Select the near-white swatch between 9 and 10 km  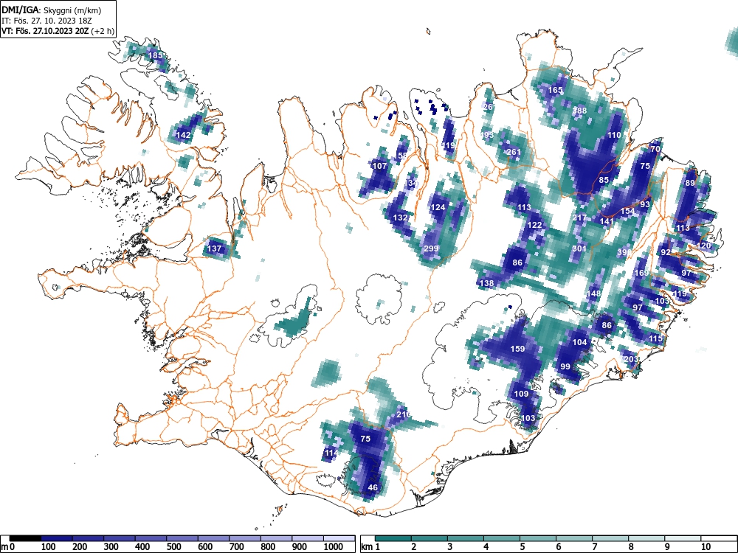coord(683,538)
